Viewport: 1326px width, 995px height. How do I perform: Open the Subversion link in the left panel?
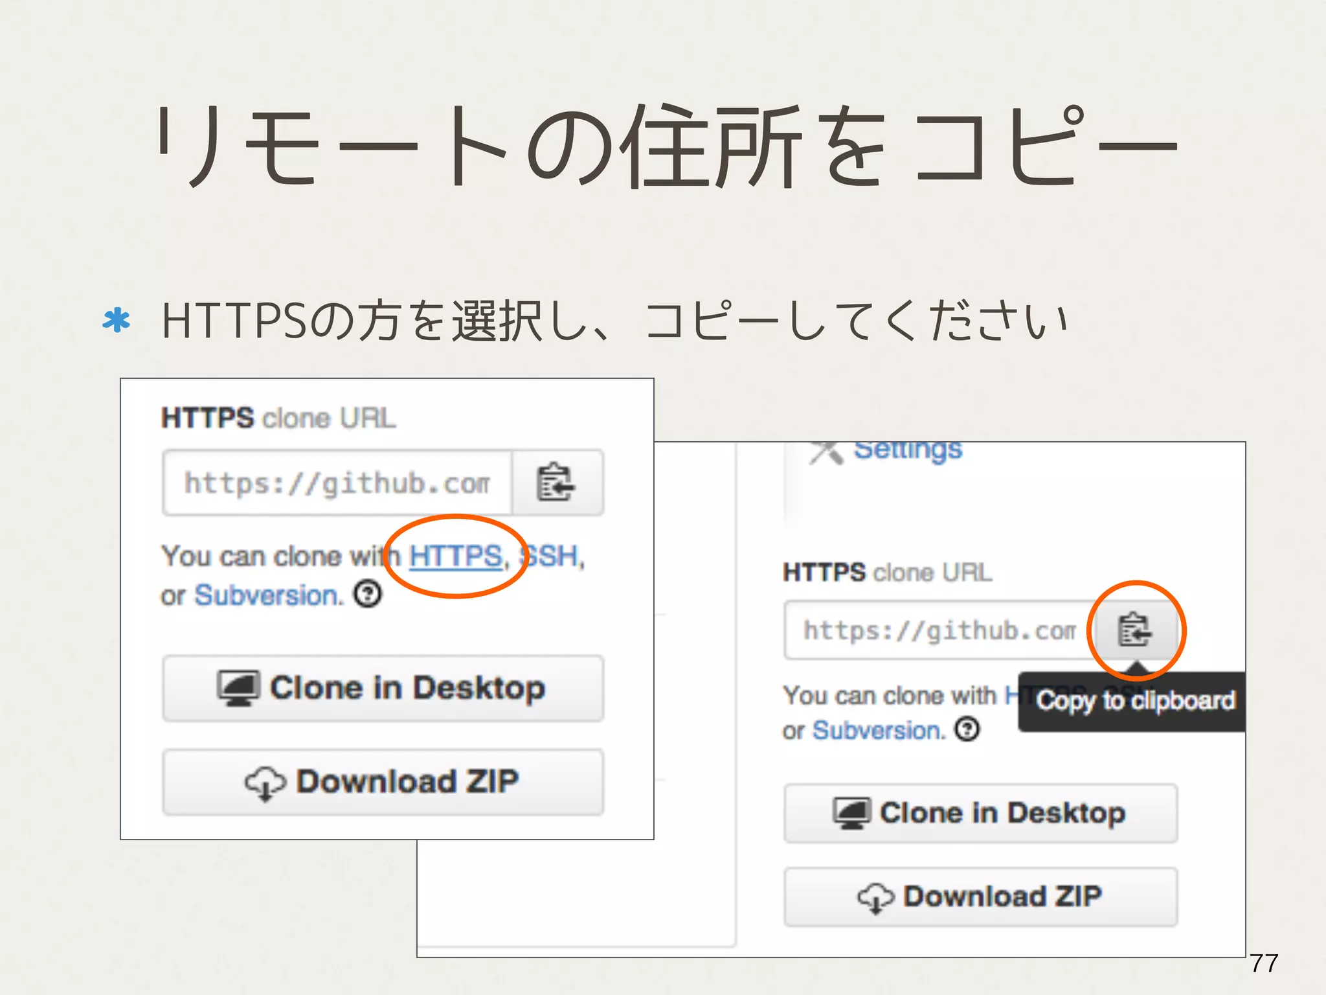[x=267, y=595]
